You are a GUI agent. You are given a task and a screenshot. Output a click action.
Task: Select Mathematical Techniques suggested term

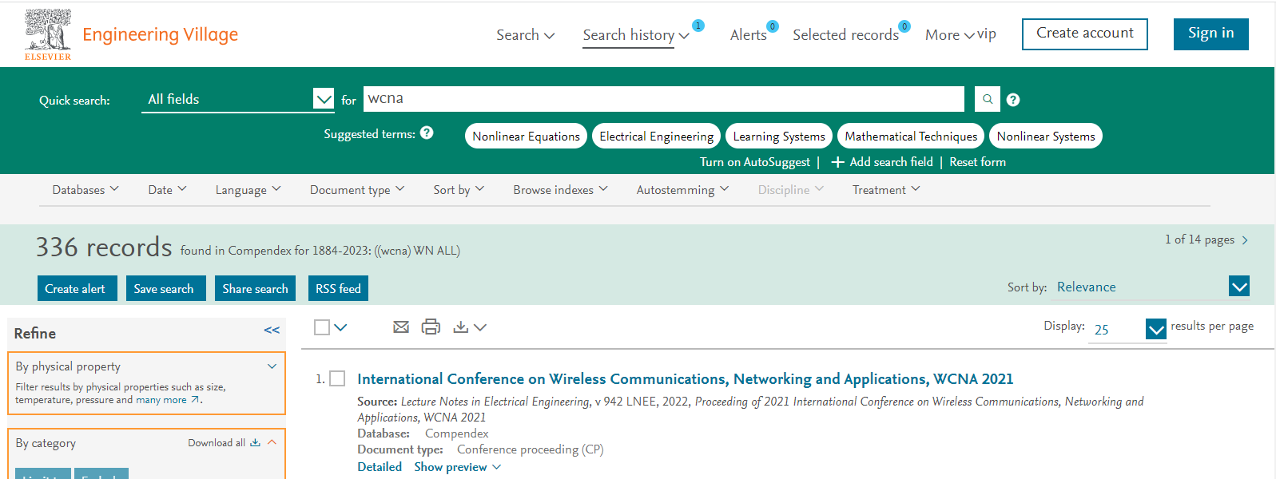pyautogui.click(x=911, y=136)
